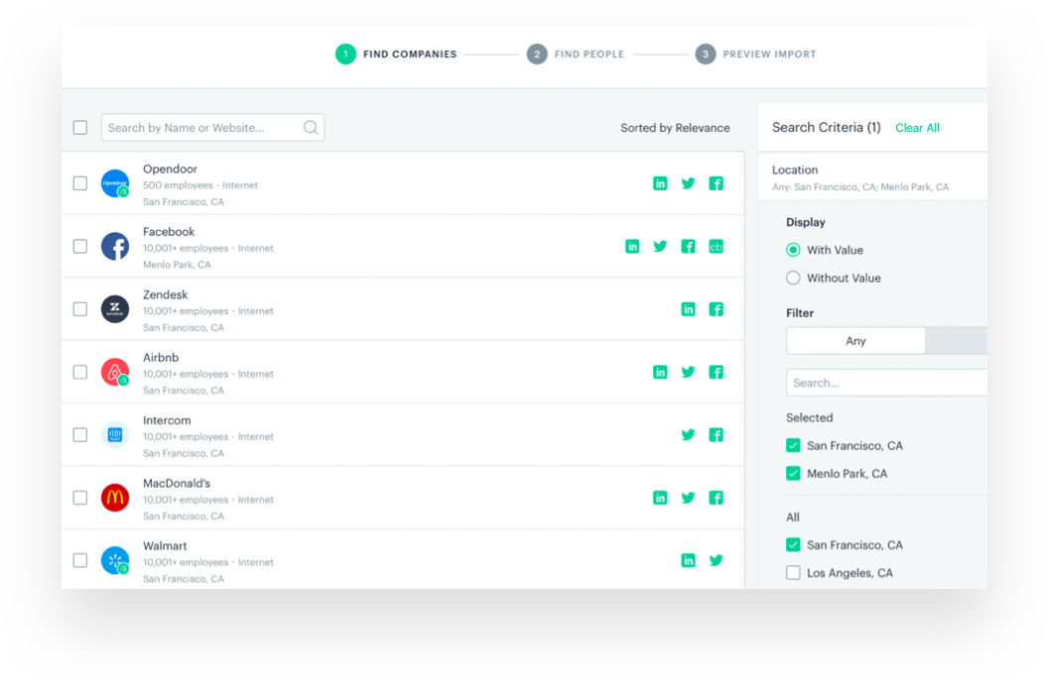The image size is (1048, 686).
Task: Open Zendesk's Facebook page icon
Action: point(716,309)
